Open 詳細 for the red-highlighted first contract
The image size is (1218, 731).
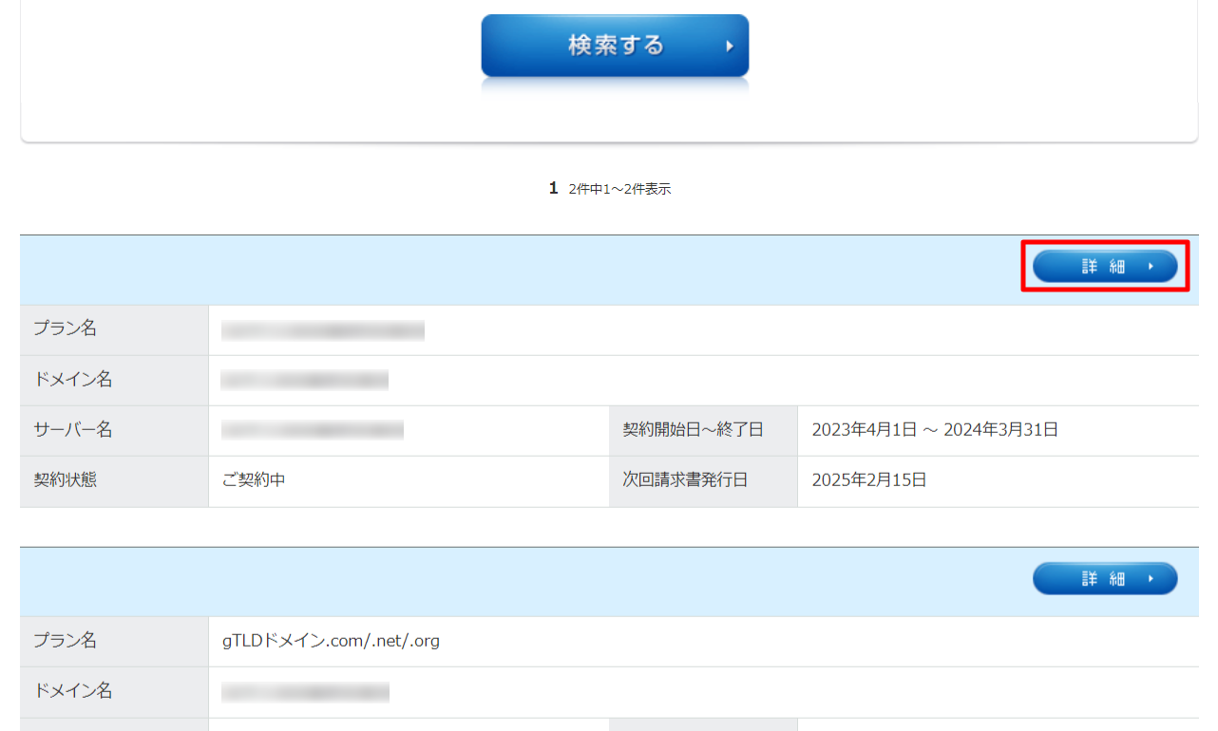pos(1104,267)
